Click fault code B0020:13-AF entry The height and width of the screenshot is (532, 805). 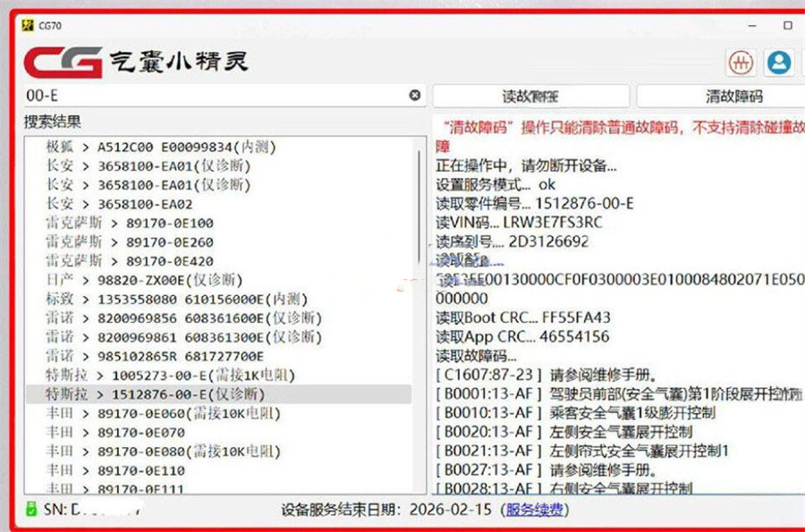pyautogui.click(x=564, y=432)
